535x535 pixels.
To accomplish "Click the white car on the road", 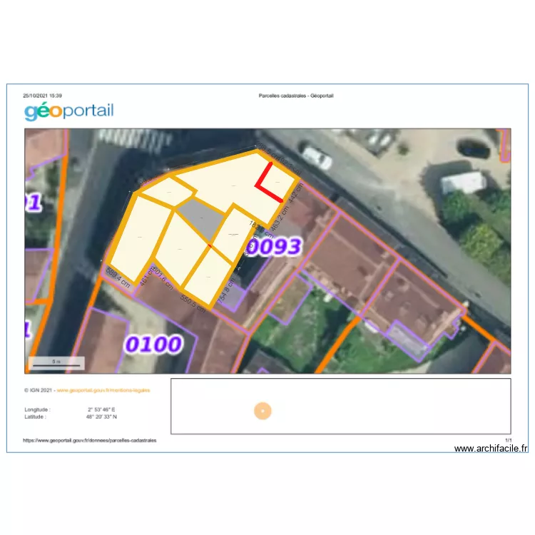I will pos(317,157).
